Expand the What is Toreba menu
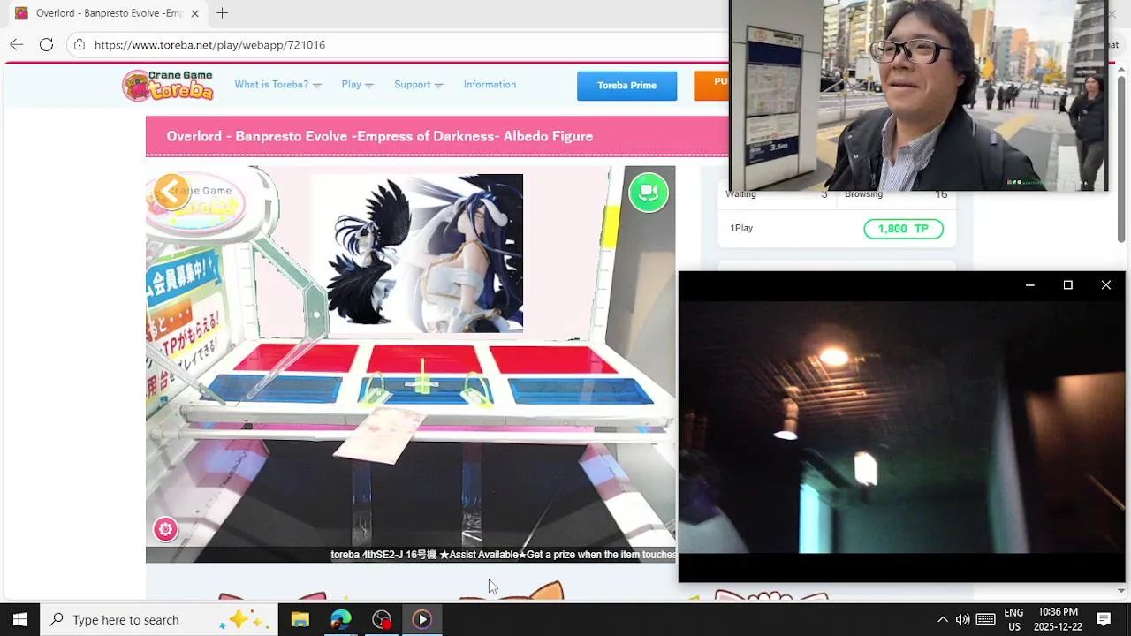The height and width of the screenshot is (636, 1131). click(x=277, y=85)
